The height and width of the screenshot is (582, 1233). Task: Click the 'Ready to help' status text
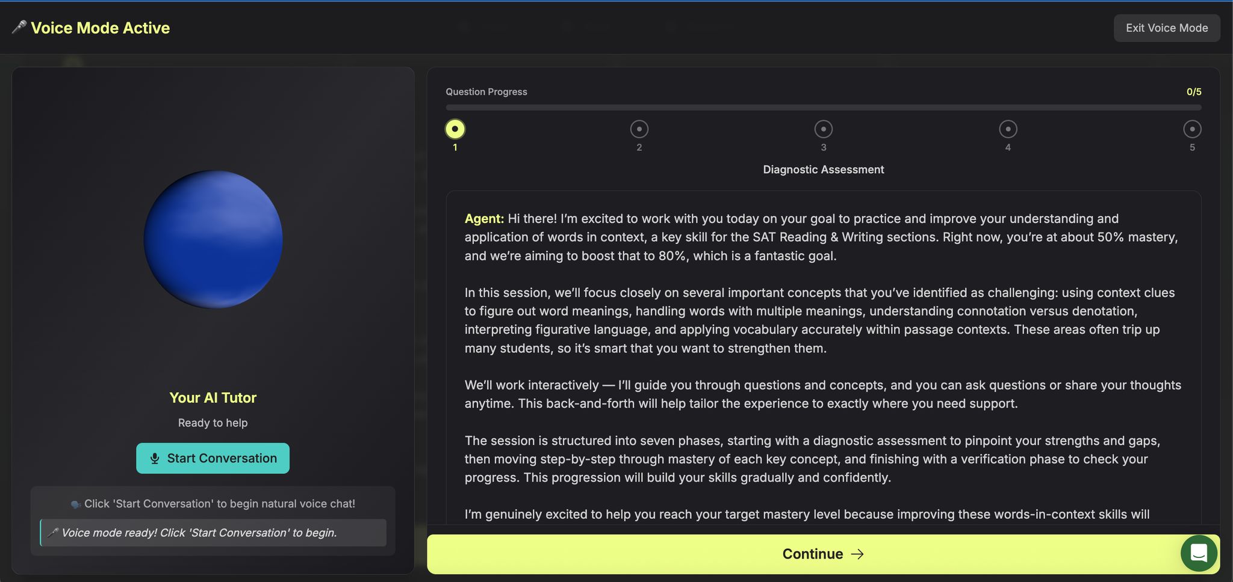[213, 423]
